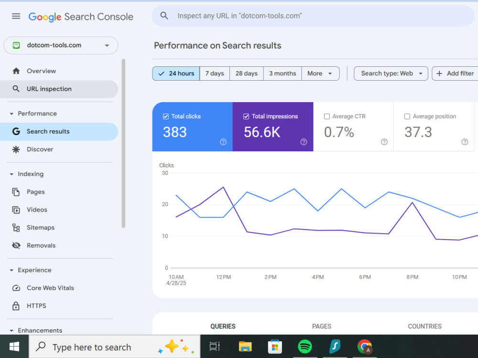Open the Search type: Web dropdown
Image resolution: width=478 pixels, height=358 pixels.
click(391, 74)
